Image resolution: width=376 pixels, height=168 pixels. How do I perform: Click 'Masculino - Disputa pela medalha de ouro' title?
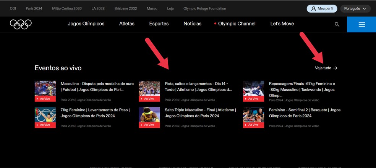[97, 87]
